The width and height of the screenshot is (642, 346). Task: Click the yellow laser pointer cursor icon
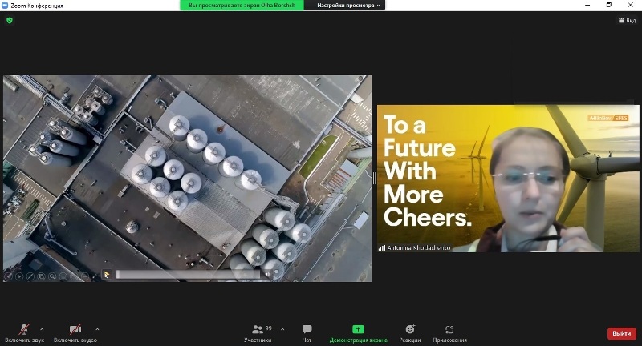[107, 275]
